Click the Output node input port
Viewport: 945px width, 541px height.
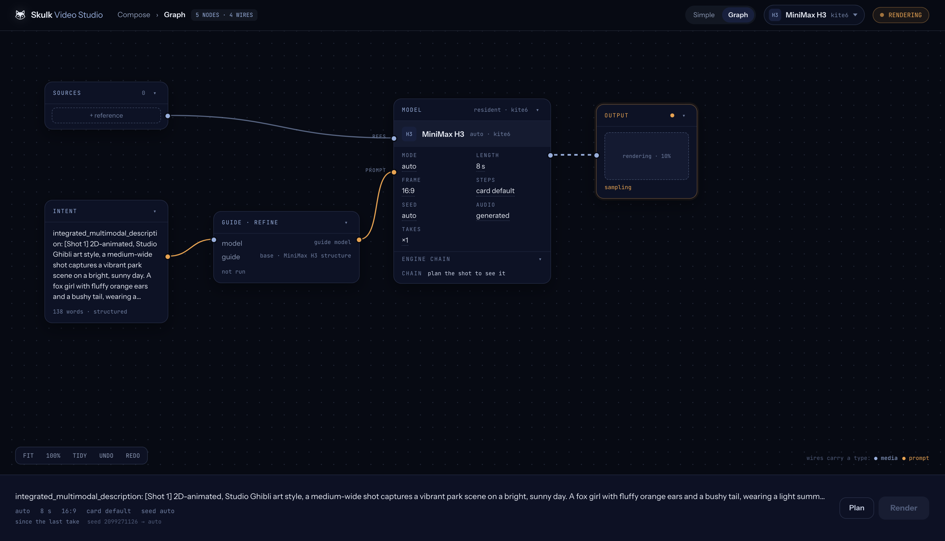pyautogui.click(x=597, y=155)
